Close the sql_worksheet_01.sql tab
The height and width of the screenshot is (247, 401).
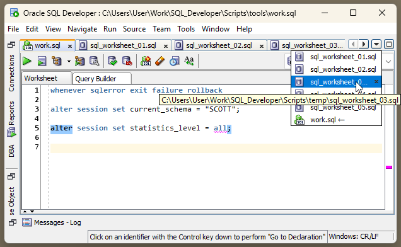(166, 46)
